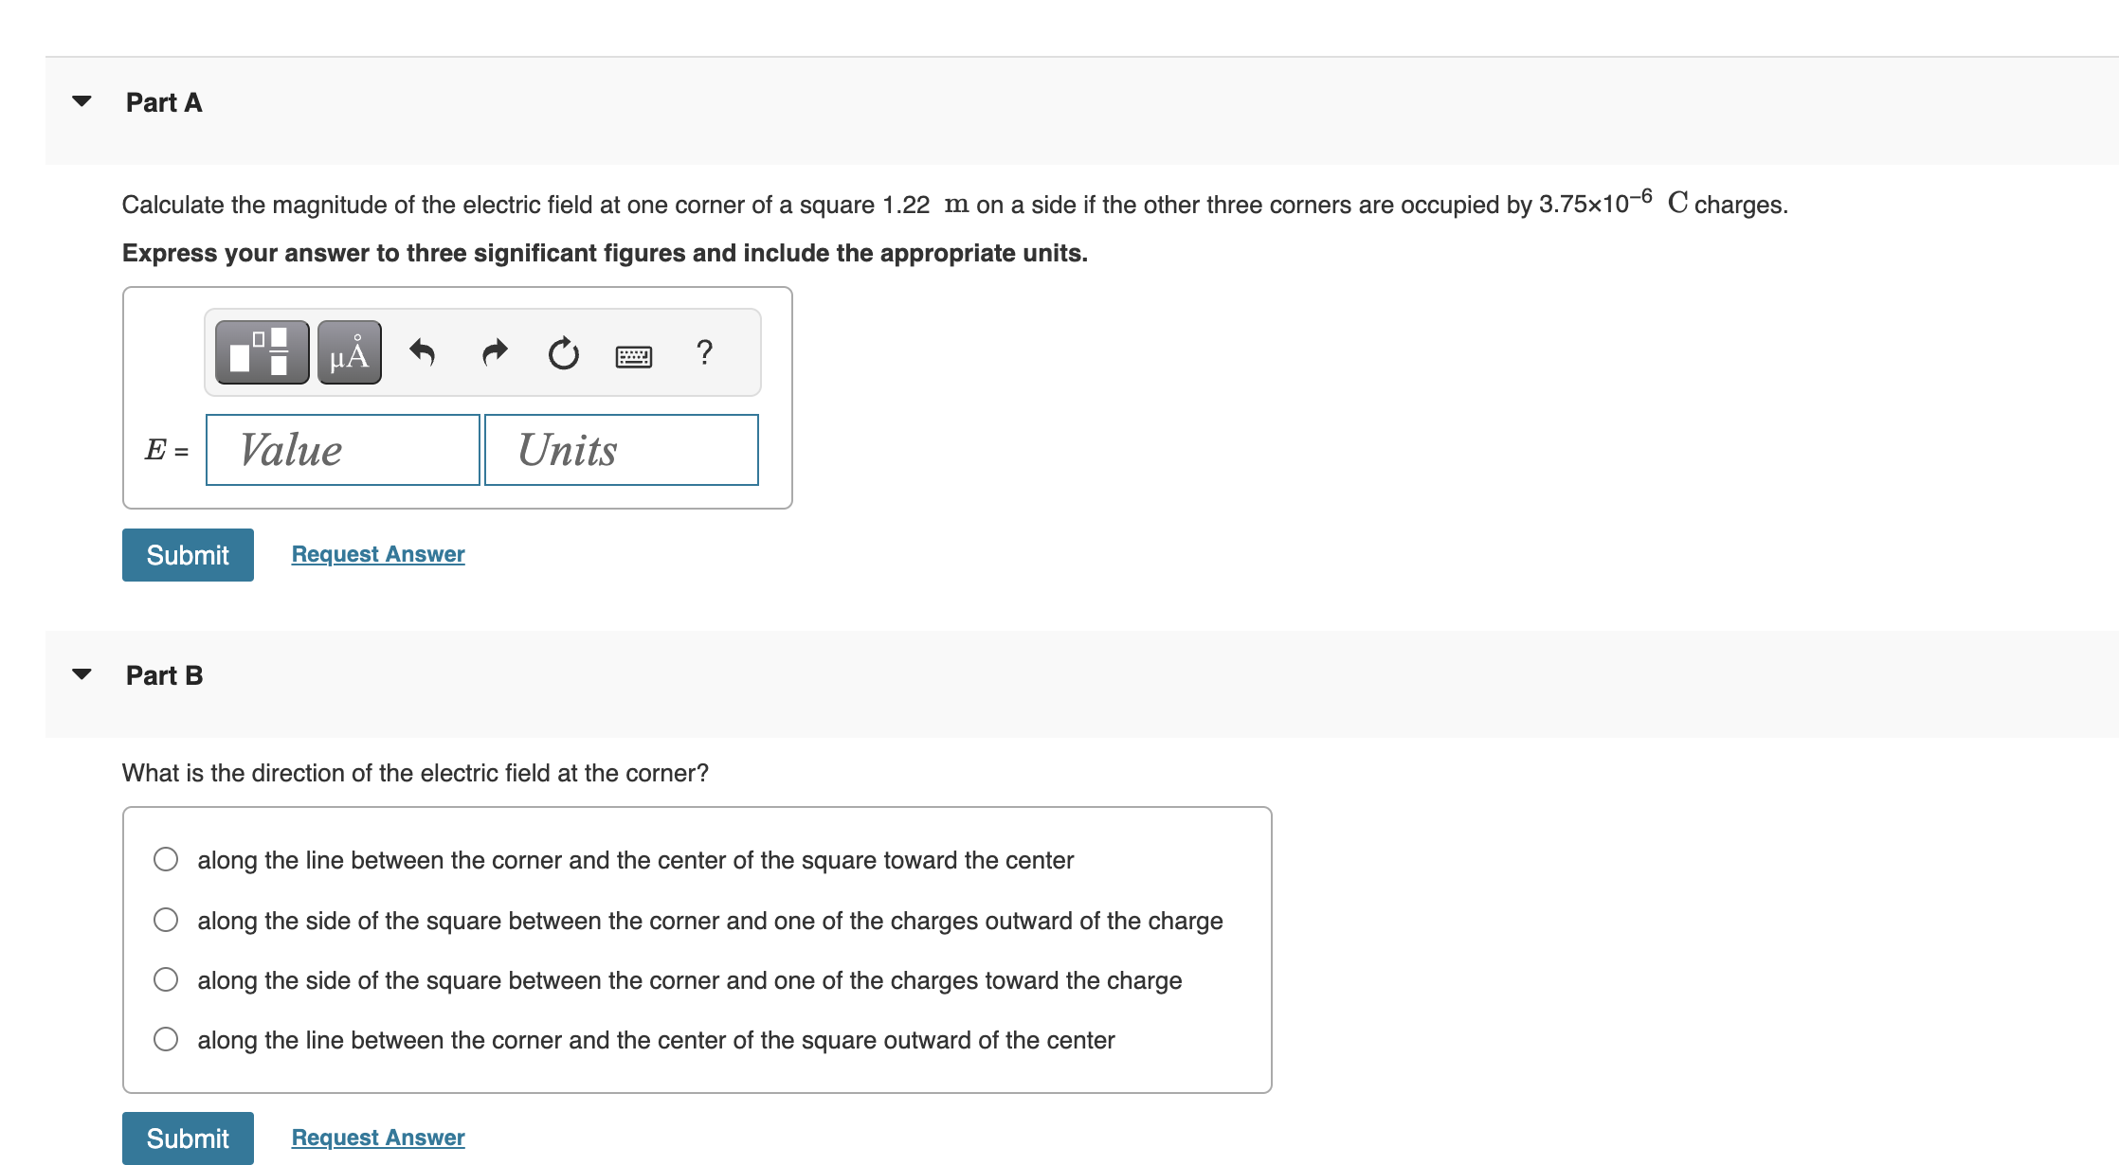Click the undo arrow in the answer toolbar
The image size is (2119, 1165).
[424, 351]
